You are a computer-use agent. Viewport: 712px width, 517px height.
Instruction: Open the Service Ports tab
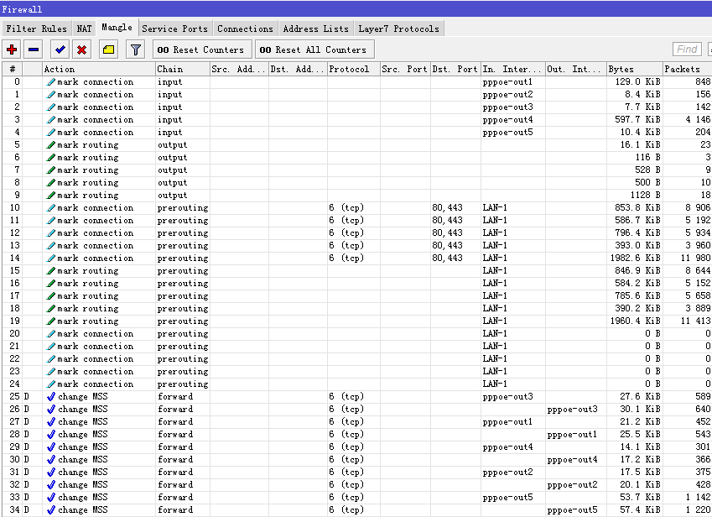coord(174,29)
